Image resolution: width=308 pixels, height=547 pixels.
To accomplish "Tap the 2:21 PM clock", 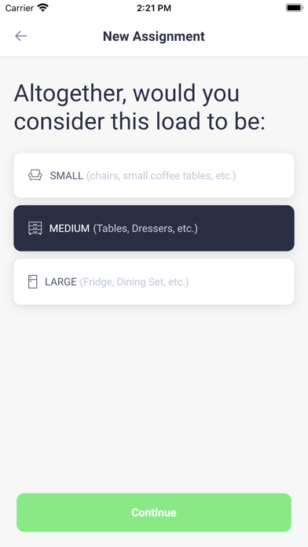I will [x=154, y=8].
